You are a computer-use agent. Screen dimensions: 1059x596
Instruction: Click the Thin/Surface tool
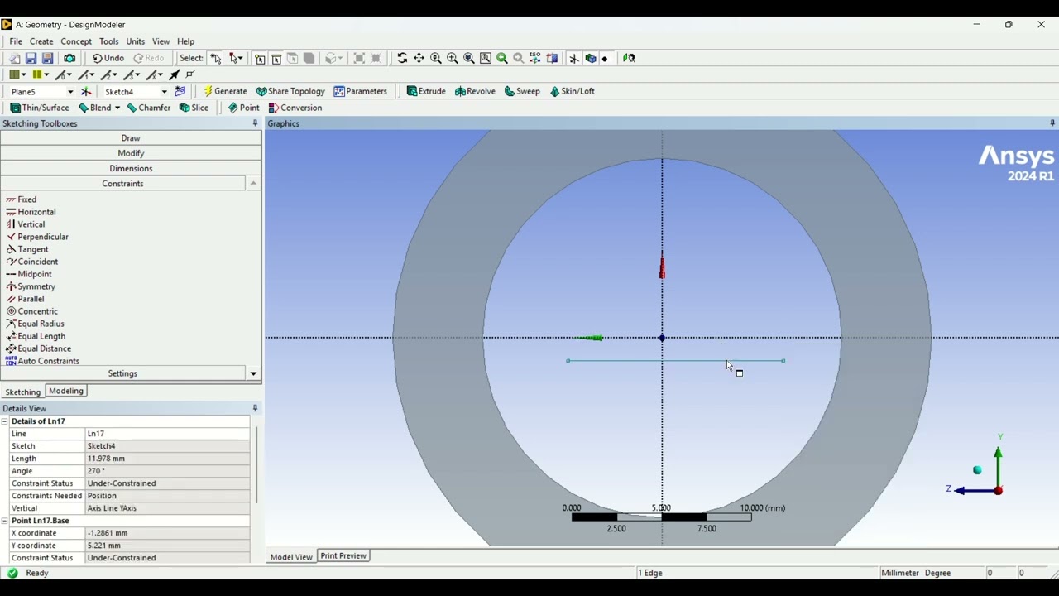(x=40, y=108)
